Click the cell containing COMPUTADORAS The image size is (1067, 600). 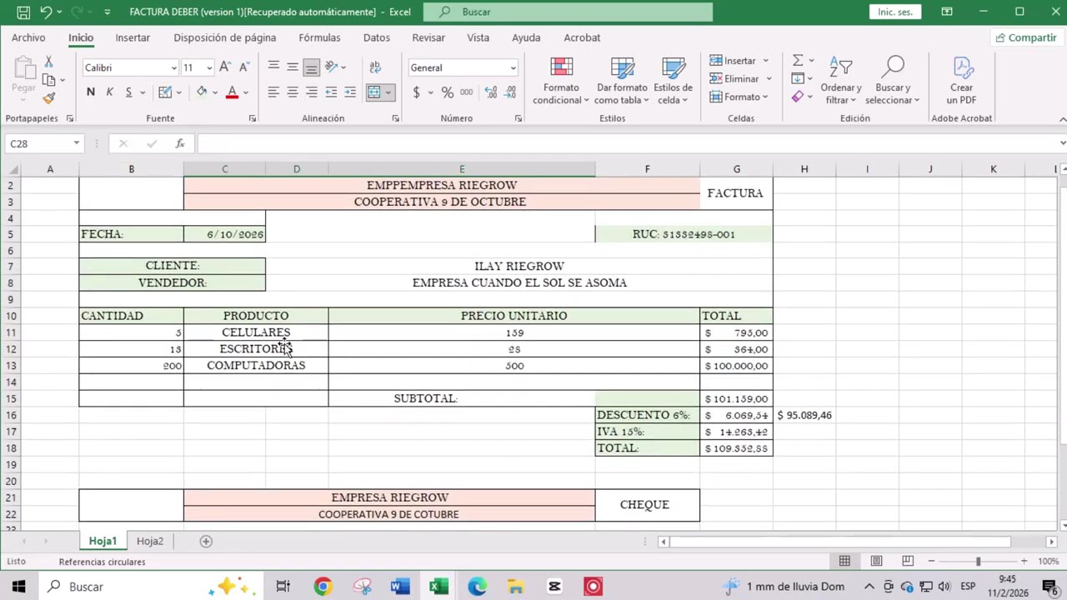point(256,366)
